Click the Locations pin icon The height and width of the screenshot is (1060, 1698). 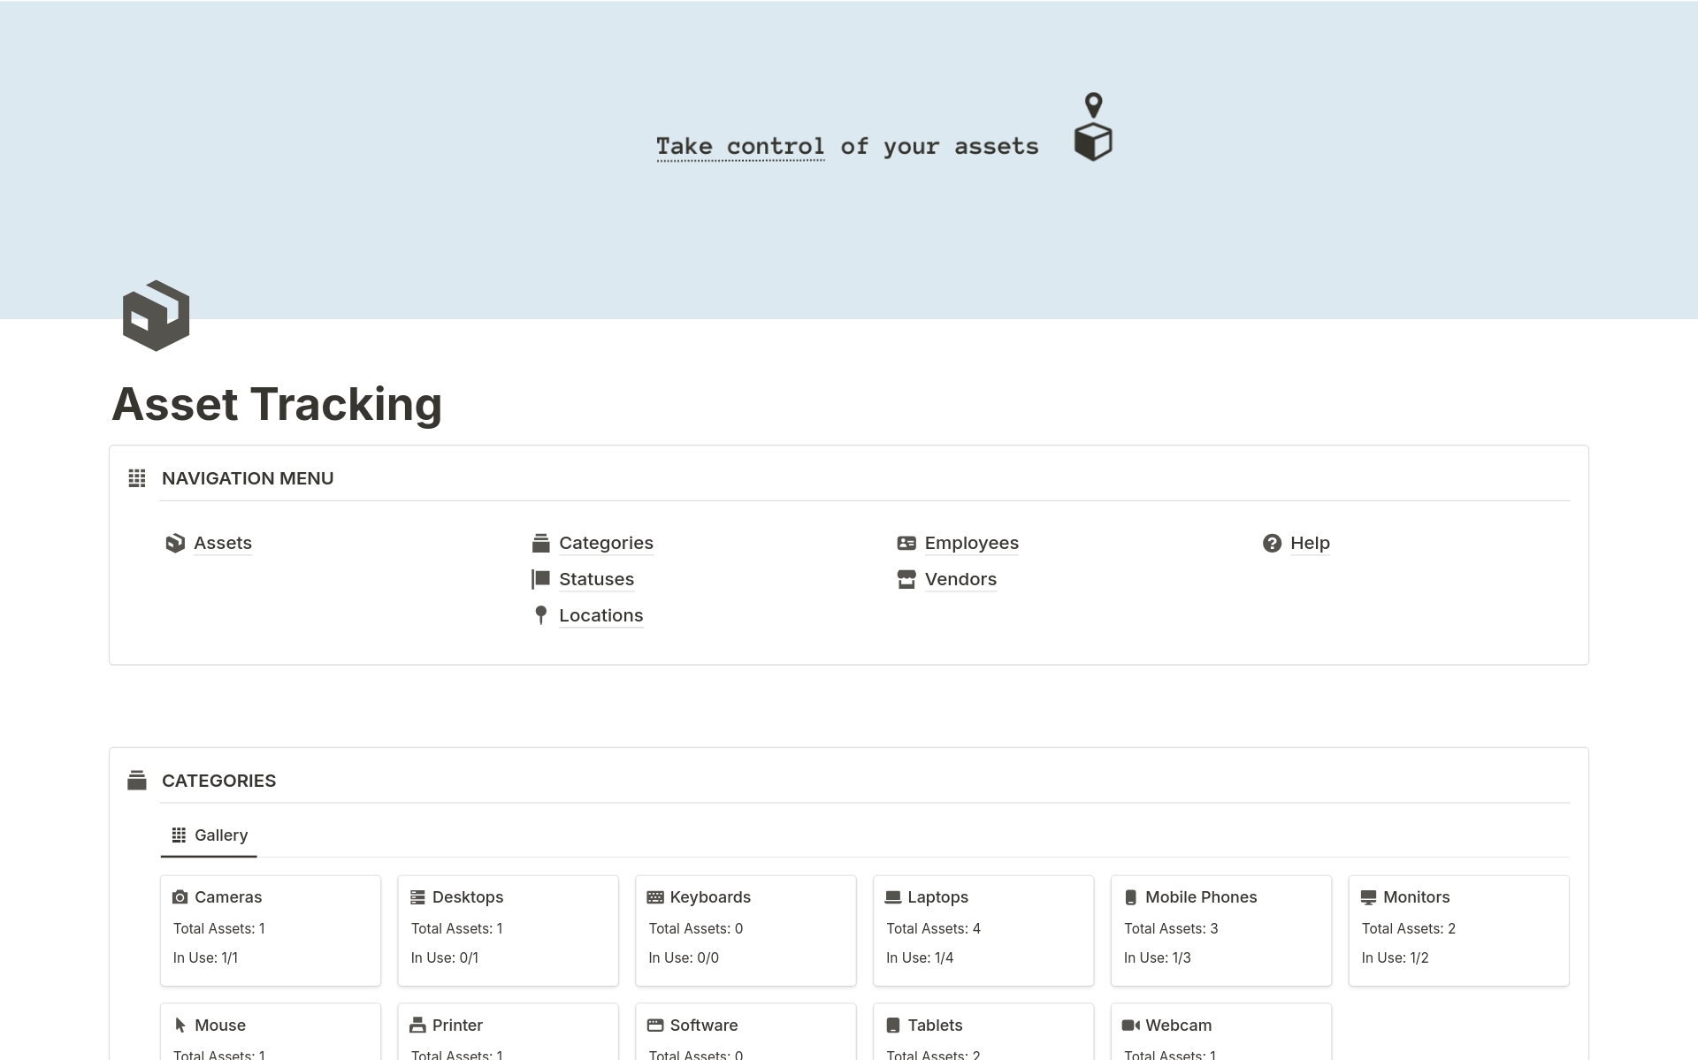click(x=540, y=615)
